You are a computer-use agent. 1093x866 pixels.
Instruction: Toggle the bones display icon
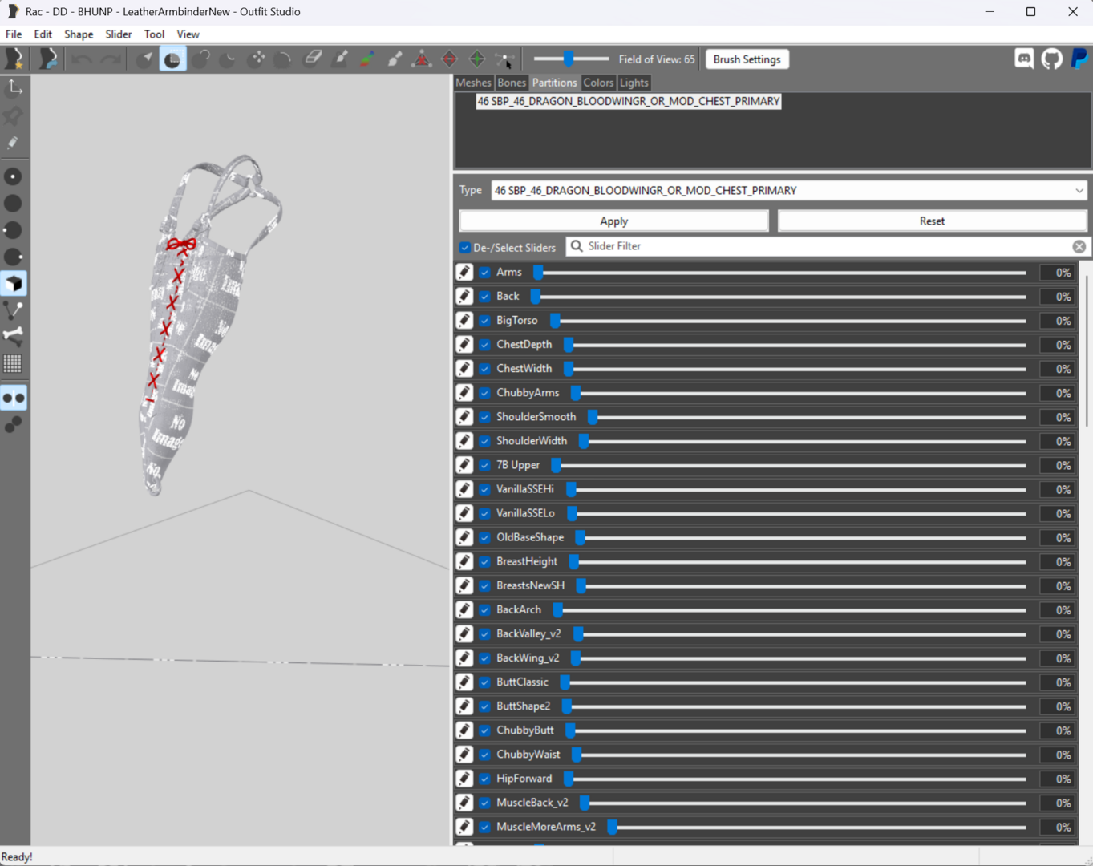point(14,336)
